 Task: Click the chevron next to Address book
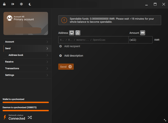(47, 55)
